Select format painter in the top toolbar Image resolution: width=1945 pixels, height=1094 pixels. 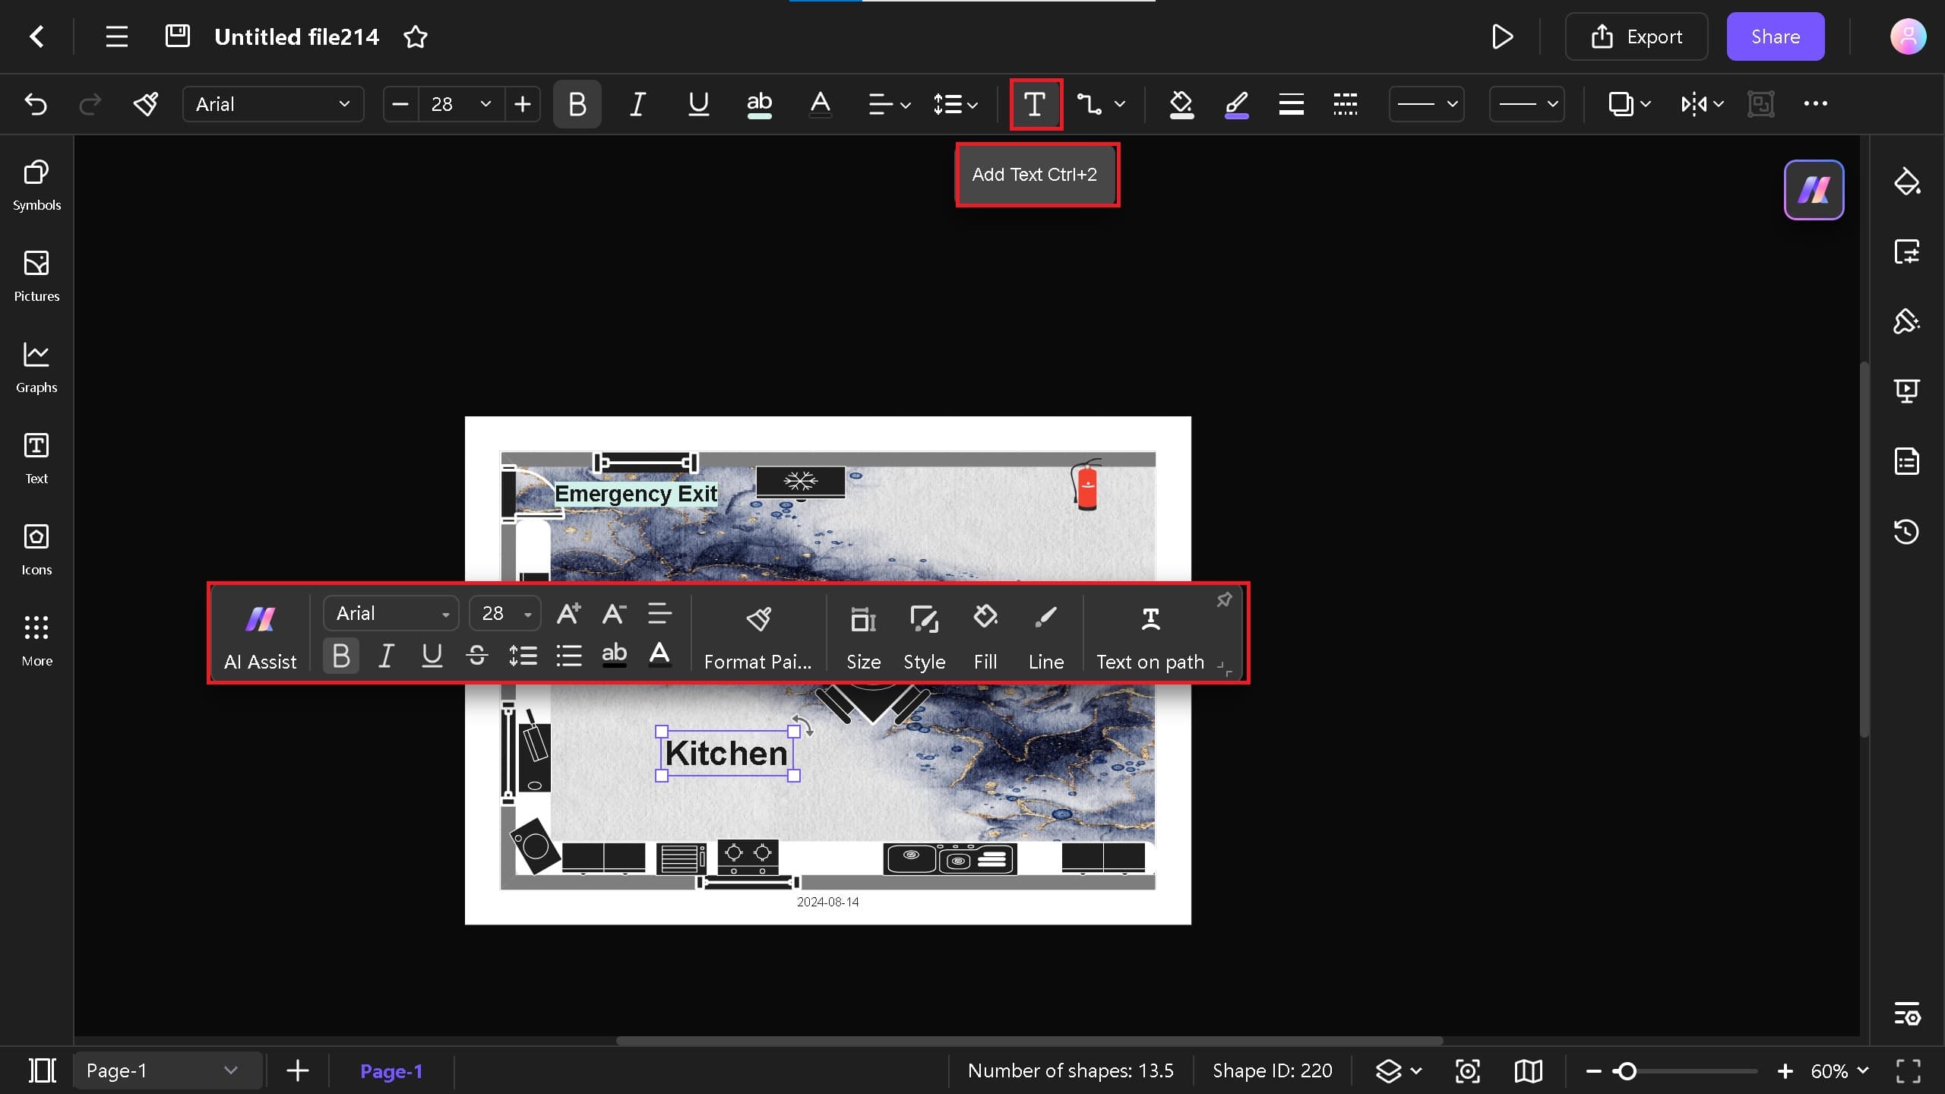point(145,104)
